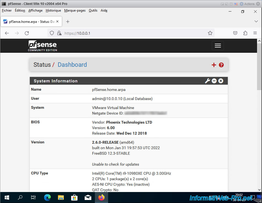Bookmark this page with the star

(x=210, y=33)
